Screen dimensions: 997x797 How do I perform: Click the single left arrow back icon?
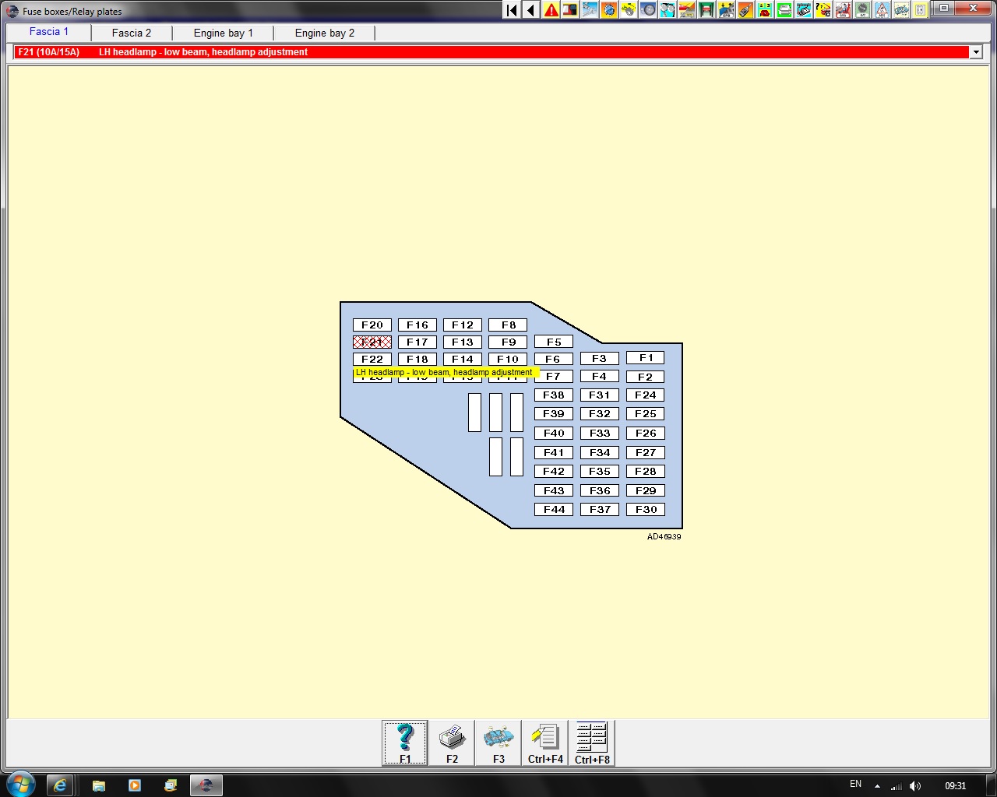click(531, 10)
